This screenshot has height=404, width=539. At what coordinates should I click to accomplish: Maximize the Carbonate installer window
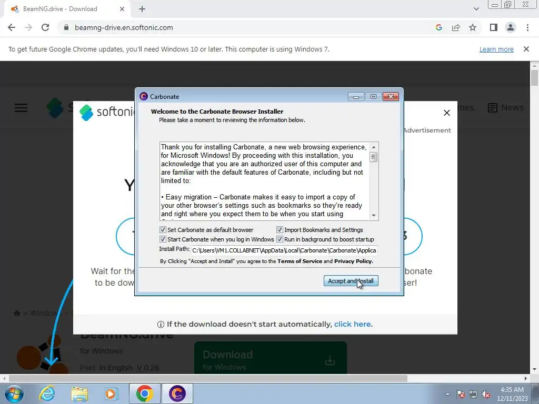pos(373,97)
